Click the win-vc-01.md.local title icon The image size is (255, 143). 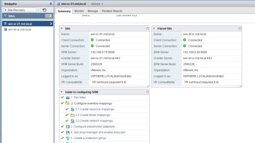59,4
